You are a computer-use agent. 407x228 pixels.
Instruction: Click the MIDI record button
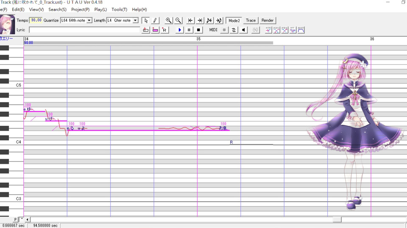click(224, 30)
